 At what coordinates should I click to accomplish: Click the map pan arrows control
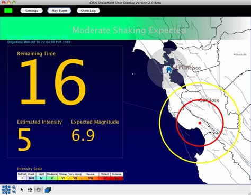6,190
